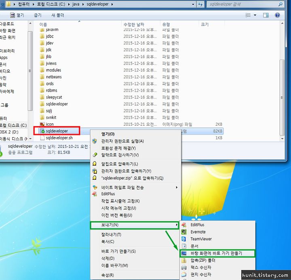Click the 알약으로 검사하기 pill icon
This screenshot has height=280, width=291.
(95, 155)
